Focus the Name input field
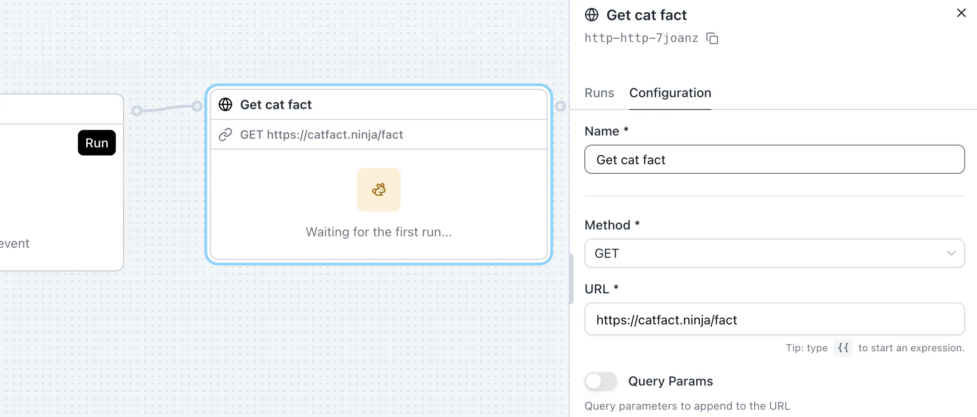 pyautogui.click(x=774, y=160)
